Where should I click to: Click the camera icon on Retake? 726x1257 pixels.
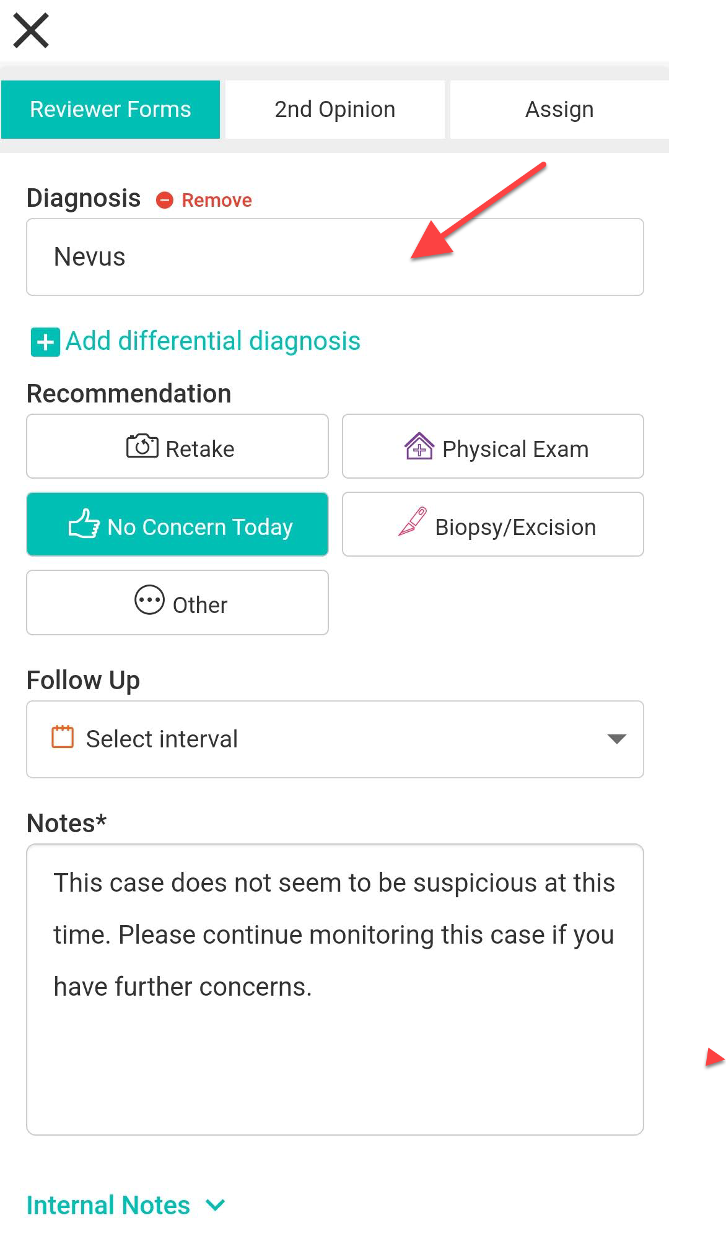pyautogui.click(x=142, y=446)
